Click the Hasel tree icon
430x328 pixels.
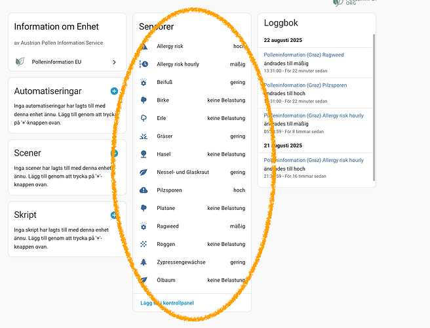[x=144, y=154]
